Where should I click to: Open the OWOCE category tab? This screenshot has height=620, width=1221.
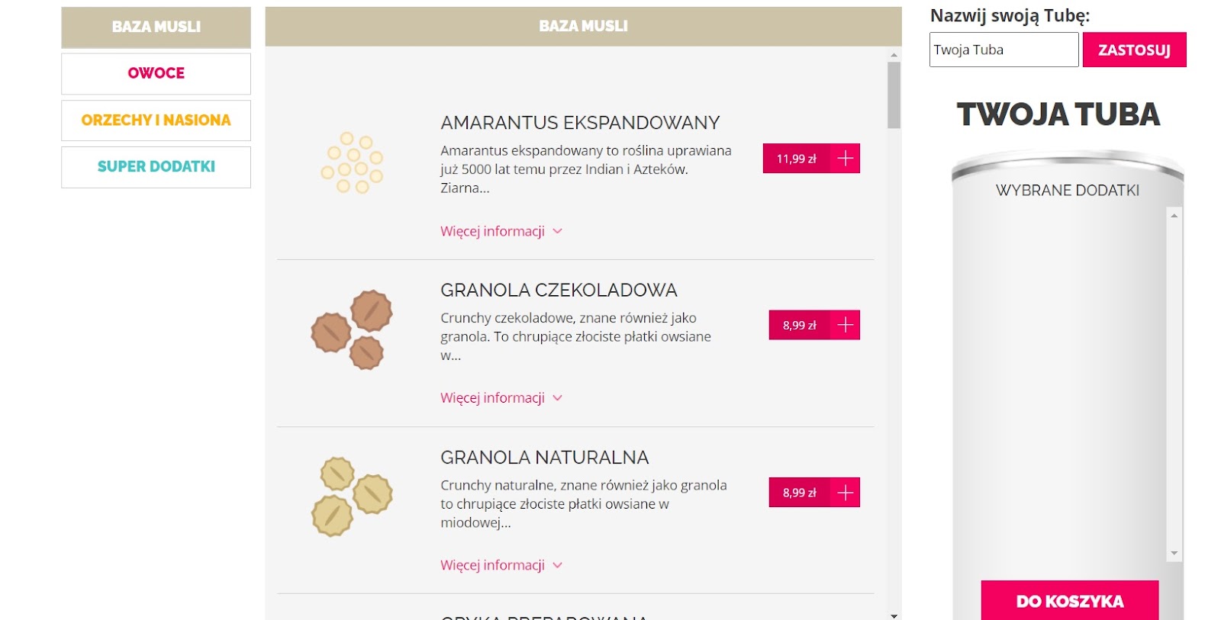point(156,73)
